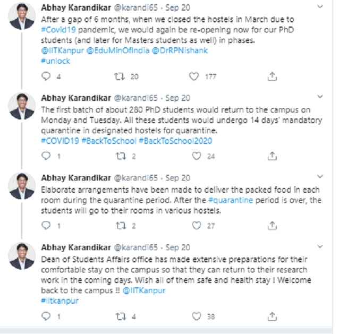Share the first tweet about hostels re-opening
The image size is (339, 334).
(x=272, y=76)
